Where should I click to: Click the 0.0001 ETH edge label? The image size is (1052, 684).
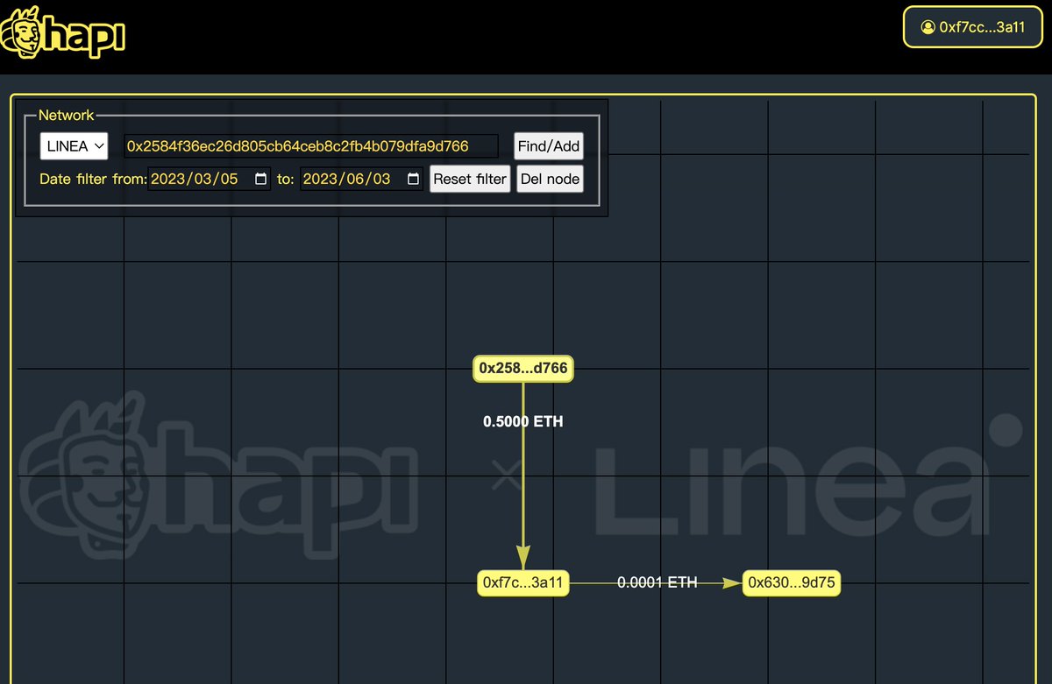pos(657,582)
